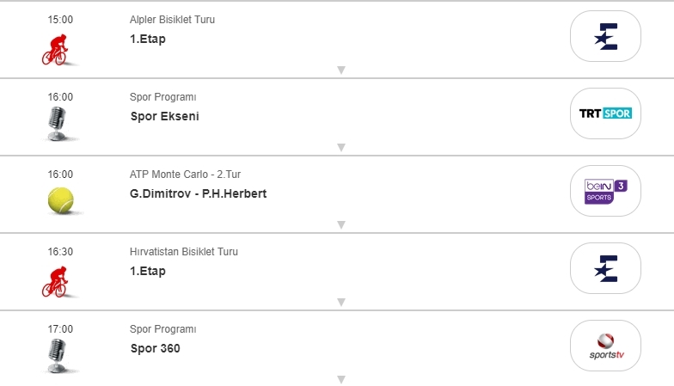Expand the Spor 360 program row arrow
This screenshot has height=386, width=674.
click(x=340, y=379)
